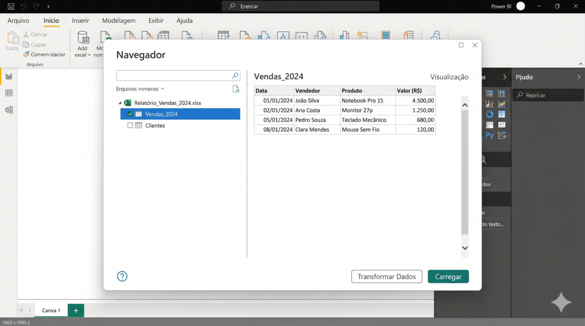Open the Erquivos nimeros dropdown

tap(140, 89)
